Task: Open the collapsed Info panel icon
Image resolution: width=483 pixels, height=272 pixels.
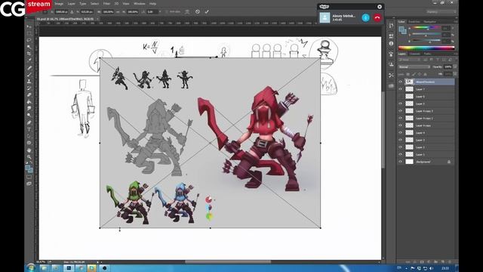Action: pyautogui.click(x=391, y=44)
